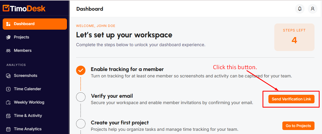Screen dimensions: 322x134
Task: Click the Time & Activity icon
Action: click(x=8, y=116)
